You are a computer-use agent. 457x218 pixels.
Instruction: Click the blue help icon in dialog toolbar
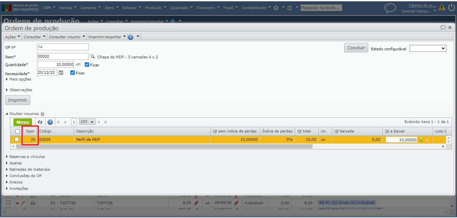pyautogui.click(x=131, y=37)
